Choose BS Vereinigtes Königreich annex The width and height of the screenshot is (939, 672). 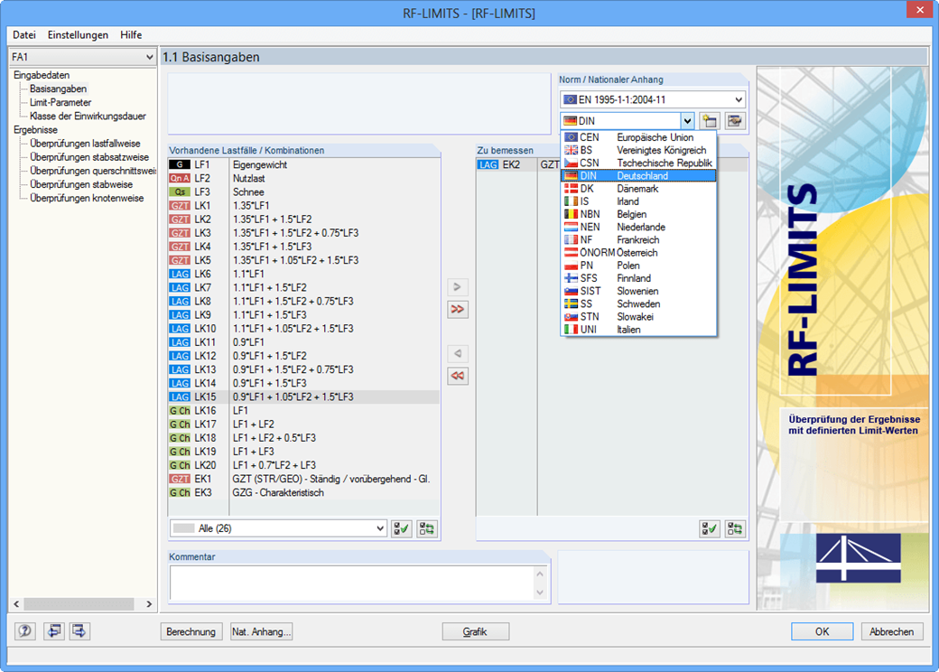pyautogui.click(x=638, y=150)
